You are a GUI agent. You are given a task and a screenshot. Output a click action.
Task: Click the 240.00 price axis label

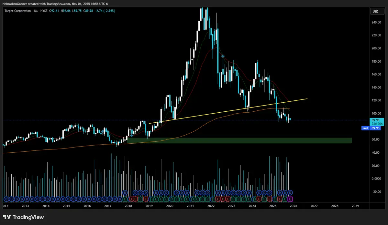[376, 22]
